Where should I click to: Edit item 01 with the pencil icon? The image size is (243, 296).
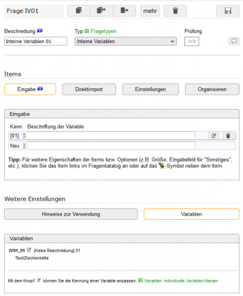214,136
